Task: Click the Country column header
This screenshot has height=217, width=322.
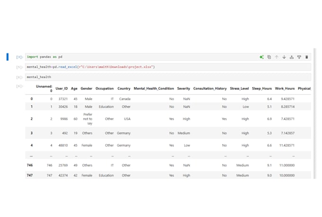Action: tap(124, 88)
